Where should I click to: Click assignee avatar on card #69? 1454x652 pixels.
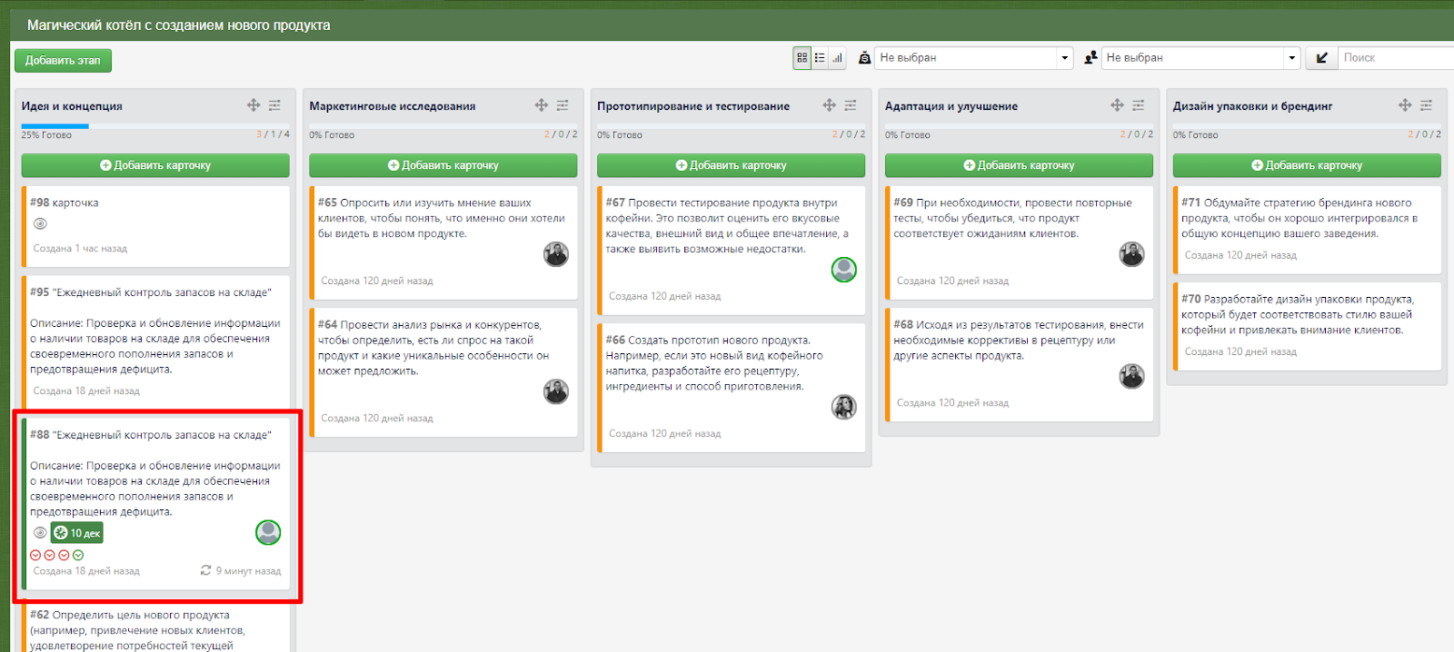pos(1131,254)
